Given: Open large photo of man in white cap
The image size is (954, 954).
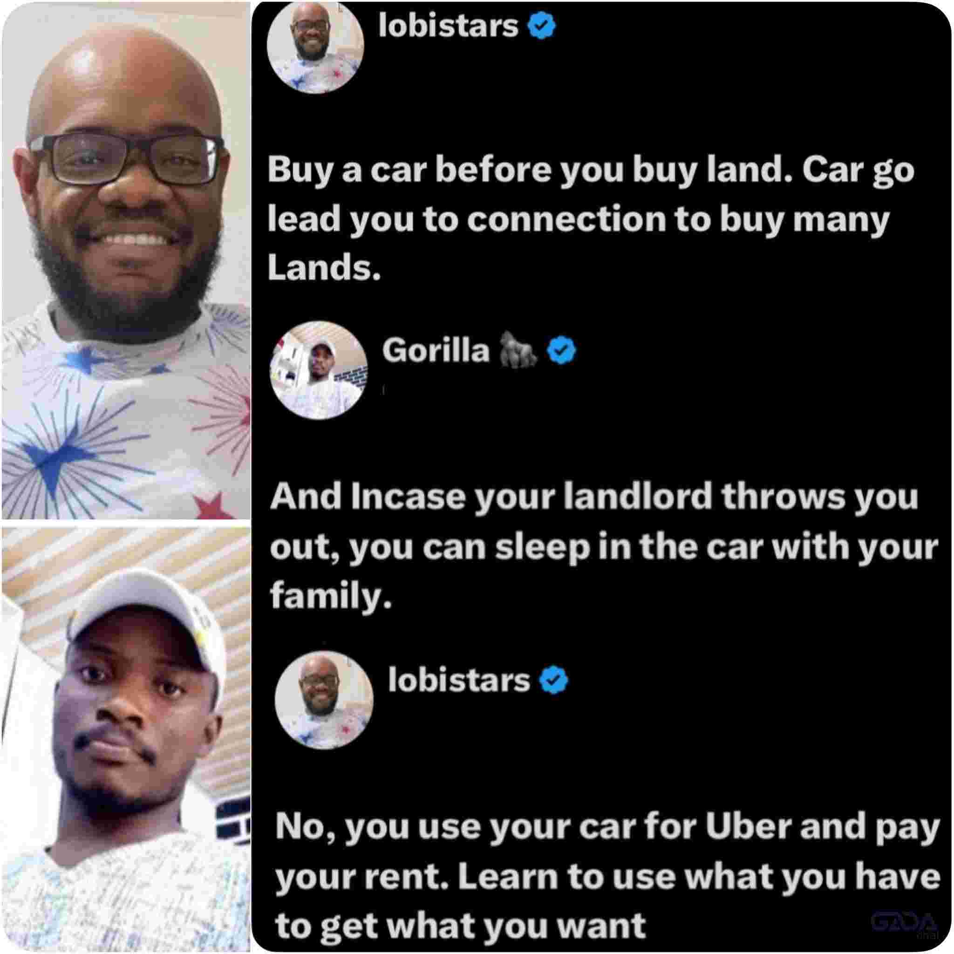Looking at the screenshot, I should pyautogui.click(x=126, y=739).
